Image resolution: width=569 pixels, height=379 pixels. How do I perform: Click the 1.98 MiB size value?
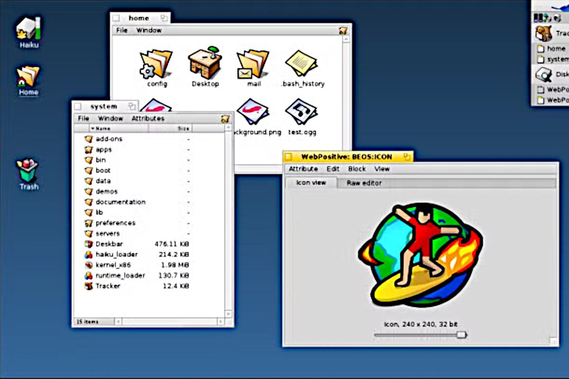(x=175, y=265)
